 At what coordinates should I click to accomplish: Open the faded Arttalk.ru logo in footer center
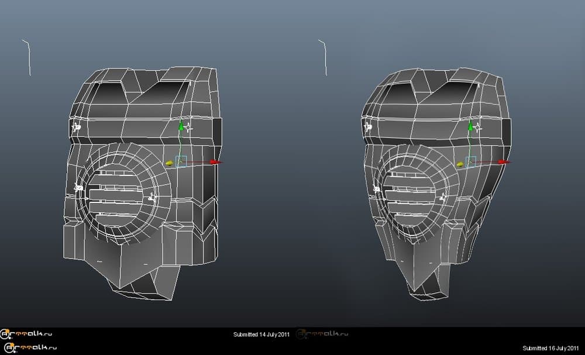click(323, 335)
